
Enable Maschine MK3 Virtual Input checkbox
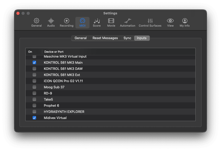[34, 56]
